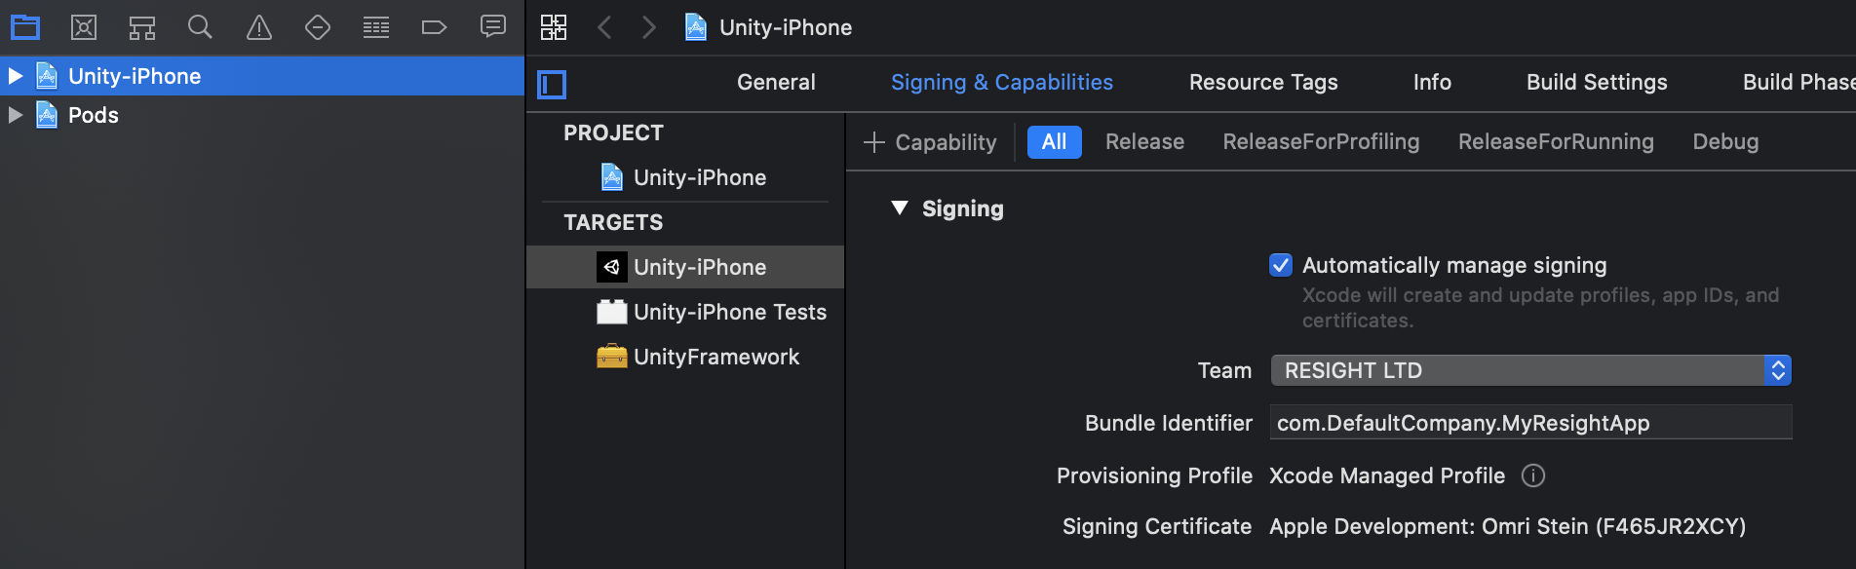1856x569 pixels.
Task: Select the All configurations filter
Action: tap(1055, 142)
